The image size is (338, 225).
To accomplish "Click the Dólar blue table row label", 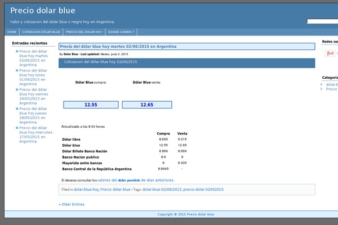I will (x=71, y=145).
